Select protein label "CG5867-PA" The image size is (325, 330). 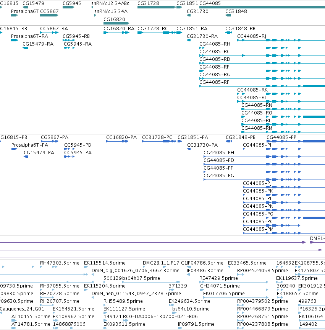[x=55, y=137]
